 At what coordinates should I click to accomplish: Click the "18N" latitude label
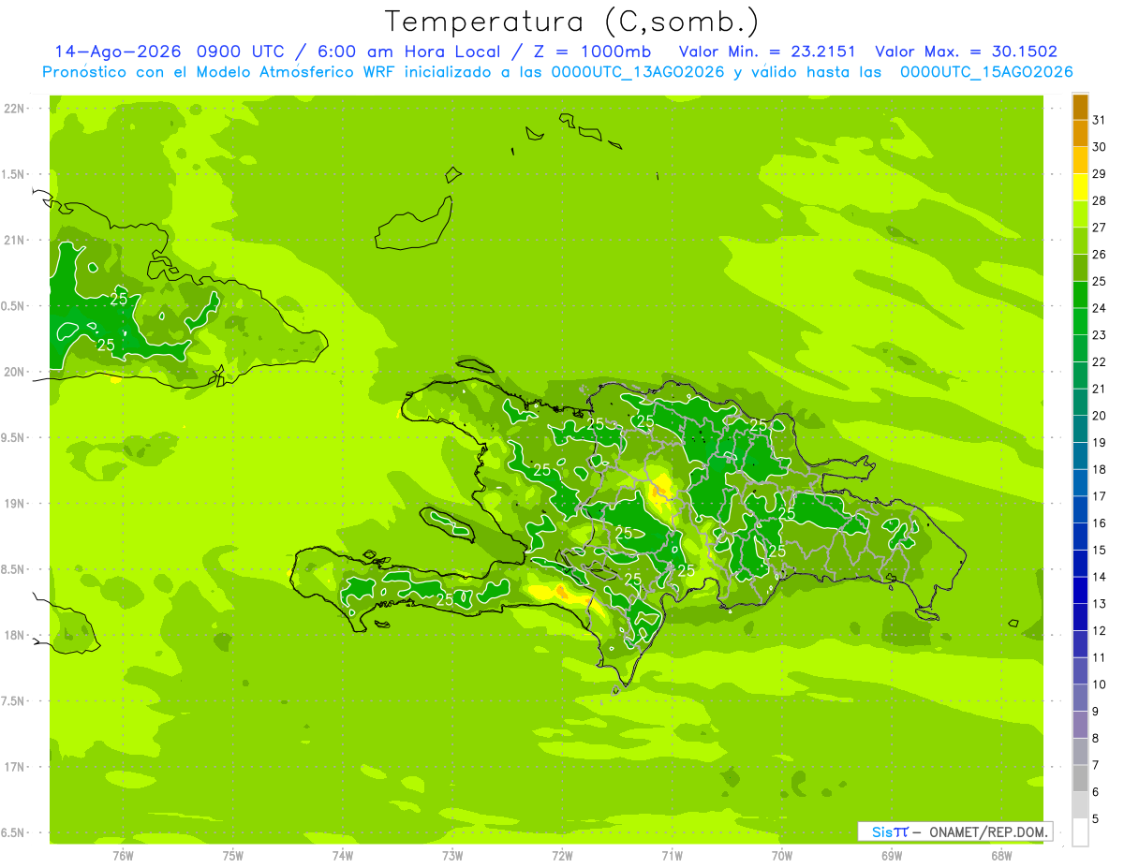tap(15, 636)
